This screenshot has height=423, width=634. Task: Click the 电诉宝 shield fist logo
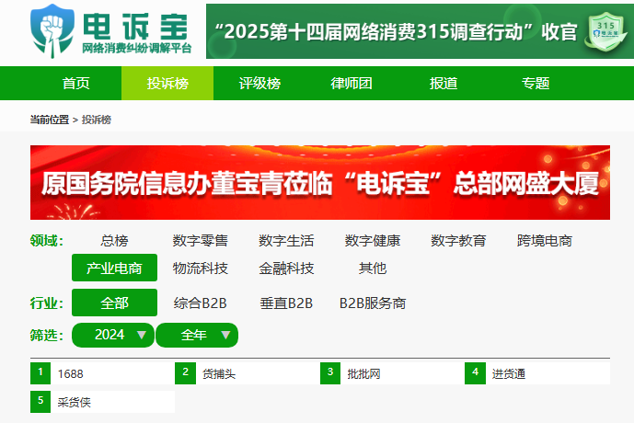[x=52, y=31]
